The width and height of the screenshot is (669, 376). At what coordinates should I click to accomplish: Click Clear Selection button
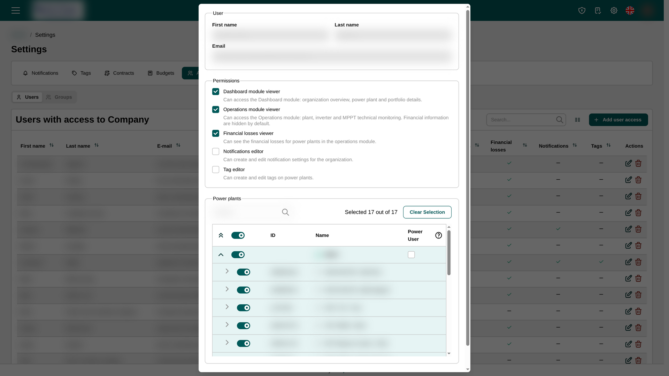[x=427, y=212]
